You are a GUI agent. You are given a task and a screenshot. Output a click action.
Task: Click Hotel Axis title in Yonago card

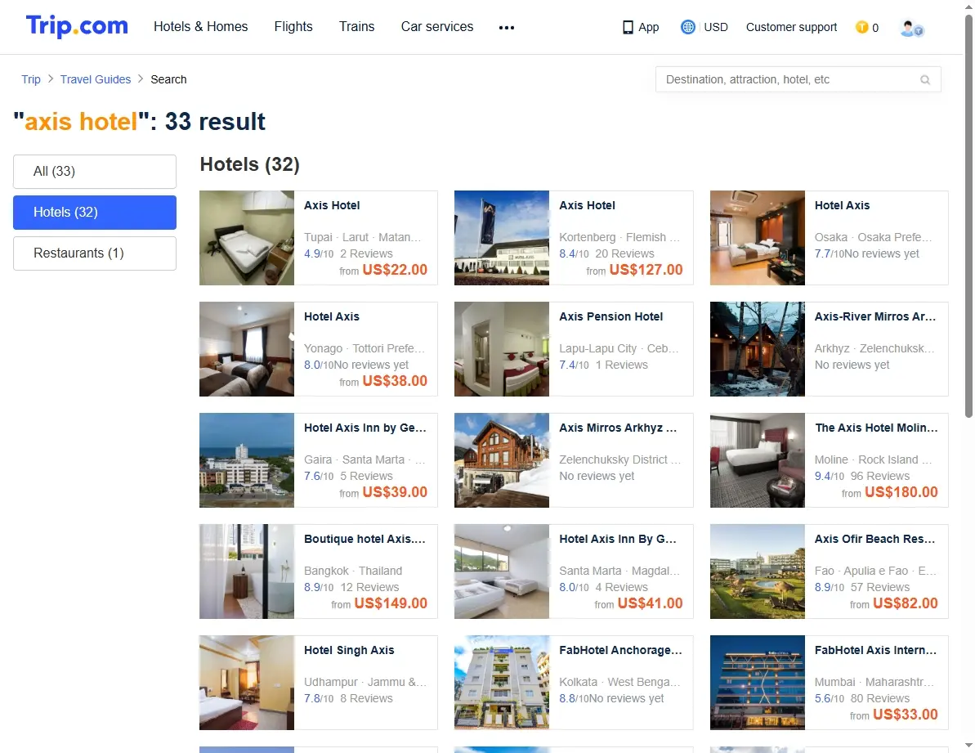tap(332, 316)
